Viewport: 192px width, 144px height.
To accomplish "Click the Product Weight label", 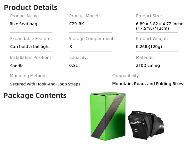I will 152,39.
